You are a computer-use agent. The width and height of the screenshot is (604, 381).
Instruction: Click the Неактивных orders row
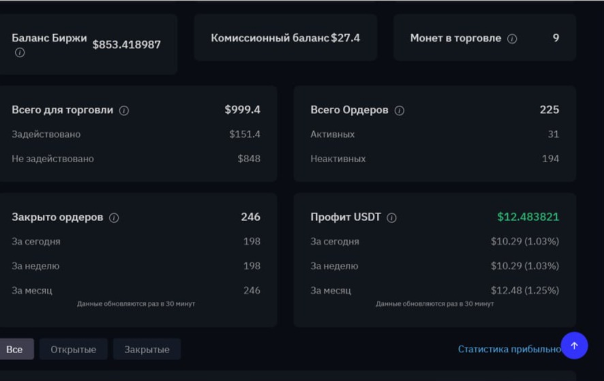point(434,159)
